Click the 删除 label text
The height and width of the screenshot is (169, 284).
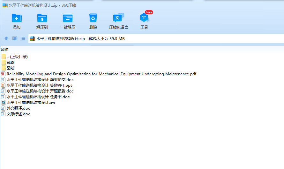pos(93,27)
